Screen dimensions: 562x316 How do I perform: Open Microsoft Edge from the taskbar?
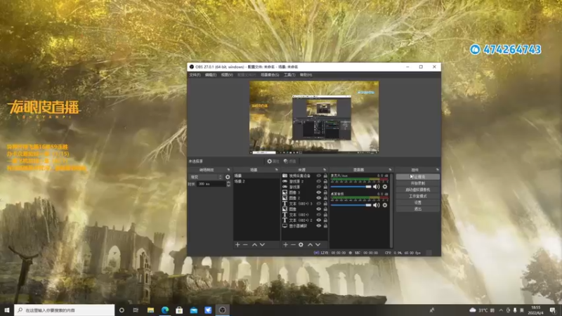point(165,310)
